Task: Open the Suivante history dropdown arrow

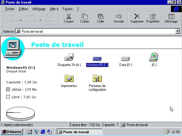Action: [x=40, y=21]
